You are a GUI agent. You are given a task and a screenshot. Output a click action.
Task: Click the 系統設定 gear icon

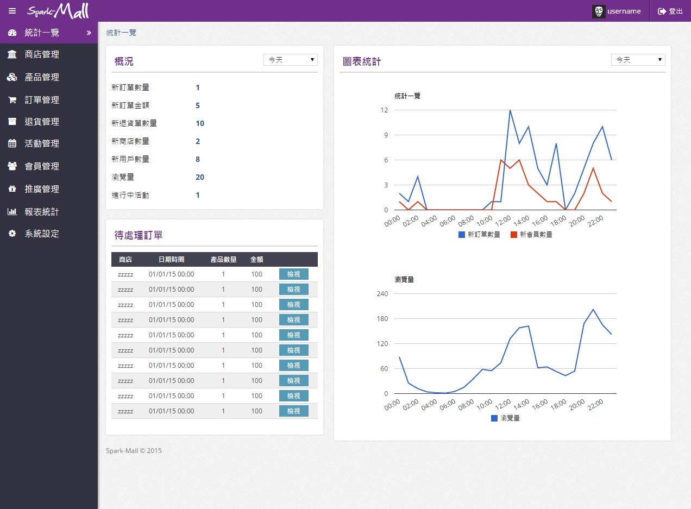click(12, 234)
